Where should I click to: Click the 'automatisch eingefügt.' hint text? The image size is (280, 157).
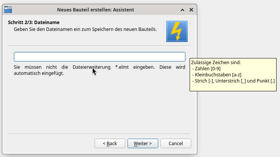[39, 73]
